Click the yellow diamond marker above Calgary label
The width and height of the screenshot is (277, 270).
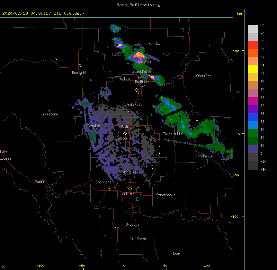130,189
